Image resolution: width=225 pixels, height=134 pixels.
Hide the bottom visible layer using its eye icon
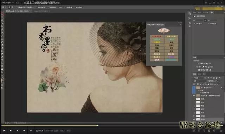[x=194, y=119]
